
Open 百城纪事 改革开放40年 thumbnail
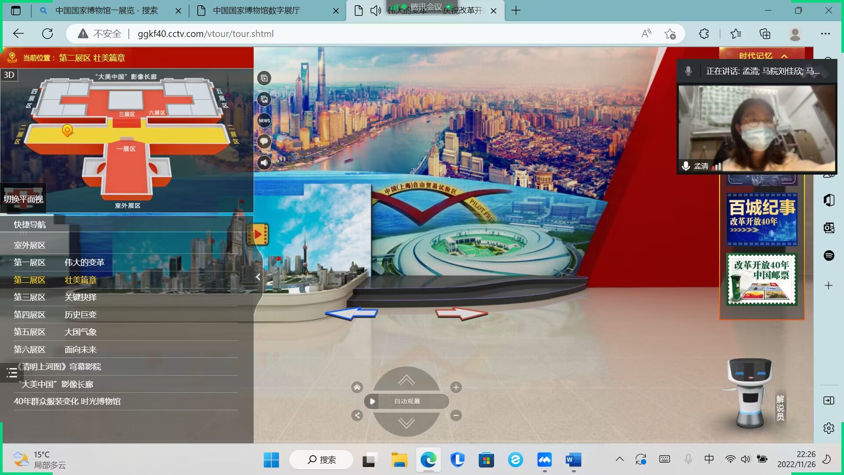[762, 219]
